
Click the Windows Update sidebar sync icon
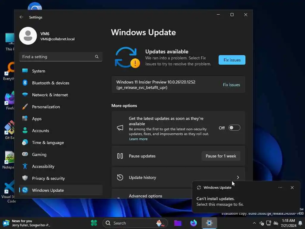click(25, 190)
